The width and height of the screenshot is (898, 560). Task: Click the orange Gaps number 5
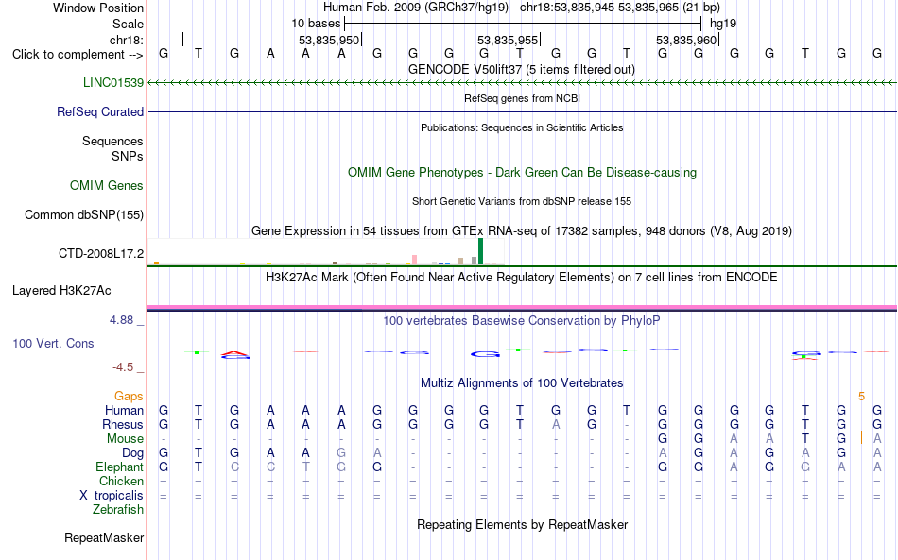coord(861,397)
